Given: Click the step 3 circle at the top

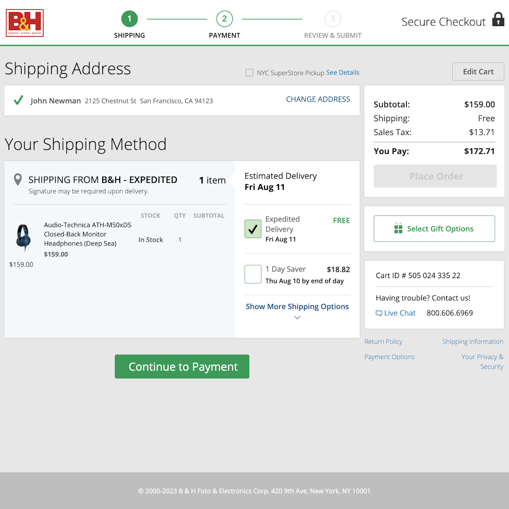Looking at the screenshot, I should point(333,19).
